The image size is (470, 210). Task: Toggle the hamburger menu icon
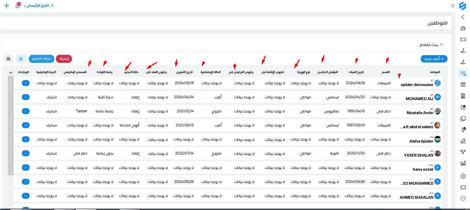coord(453,6)
